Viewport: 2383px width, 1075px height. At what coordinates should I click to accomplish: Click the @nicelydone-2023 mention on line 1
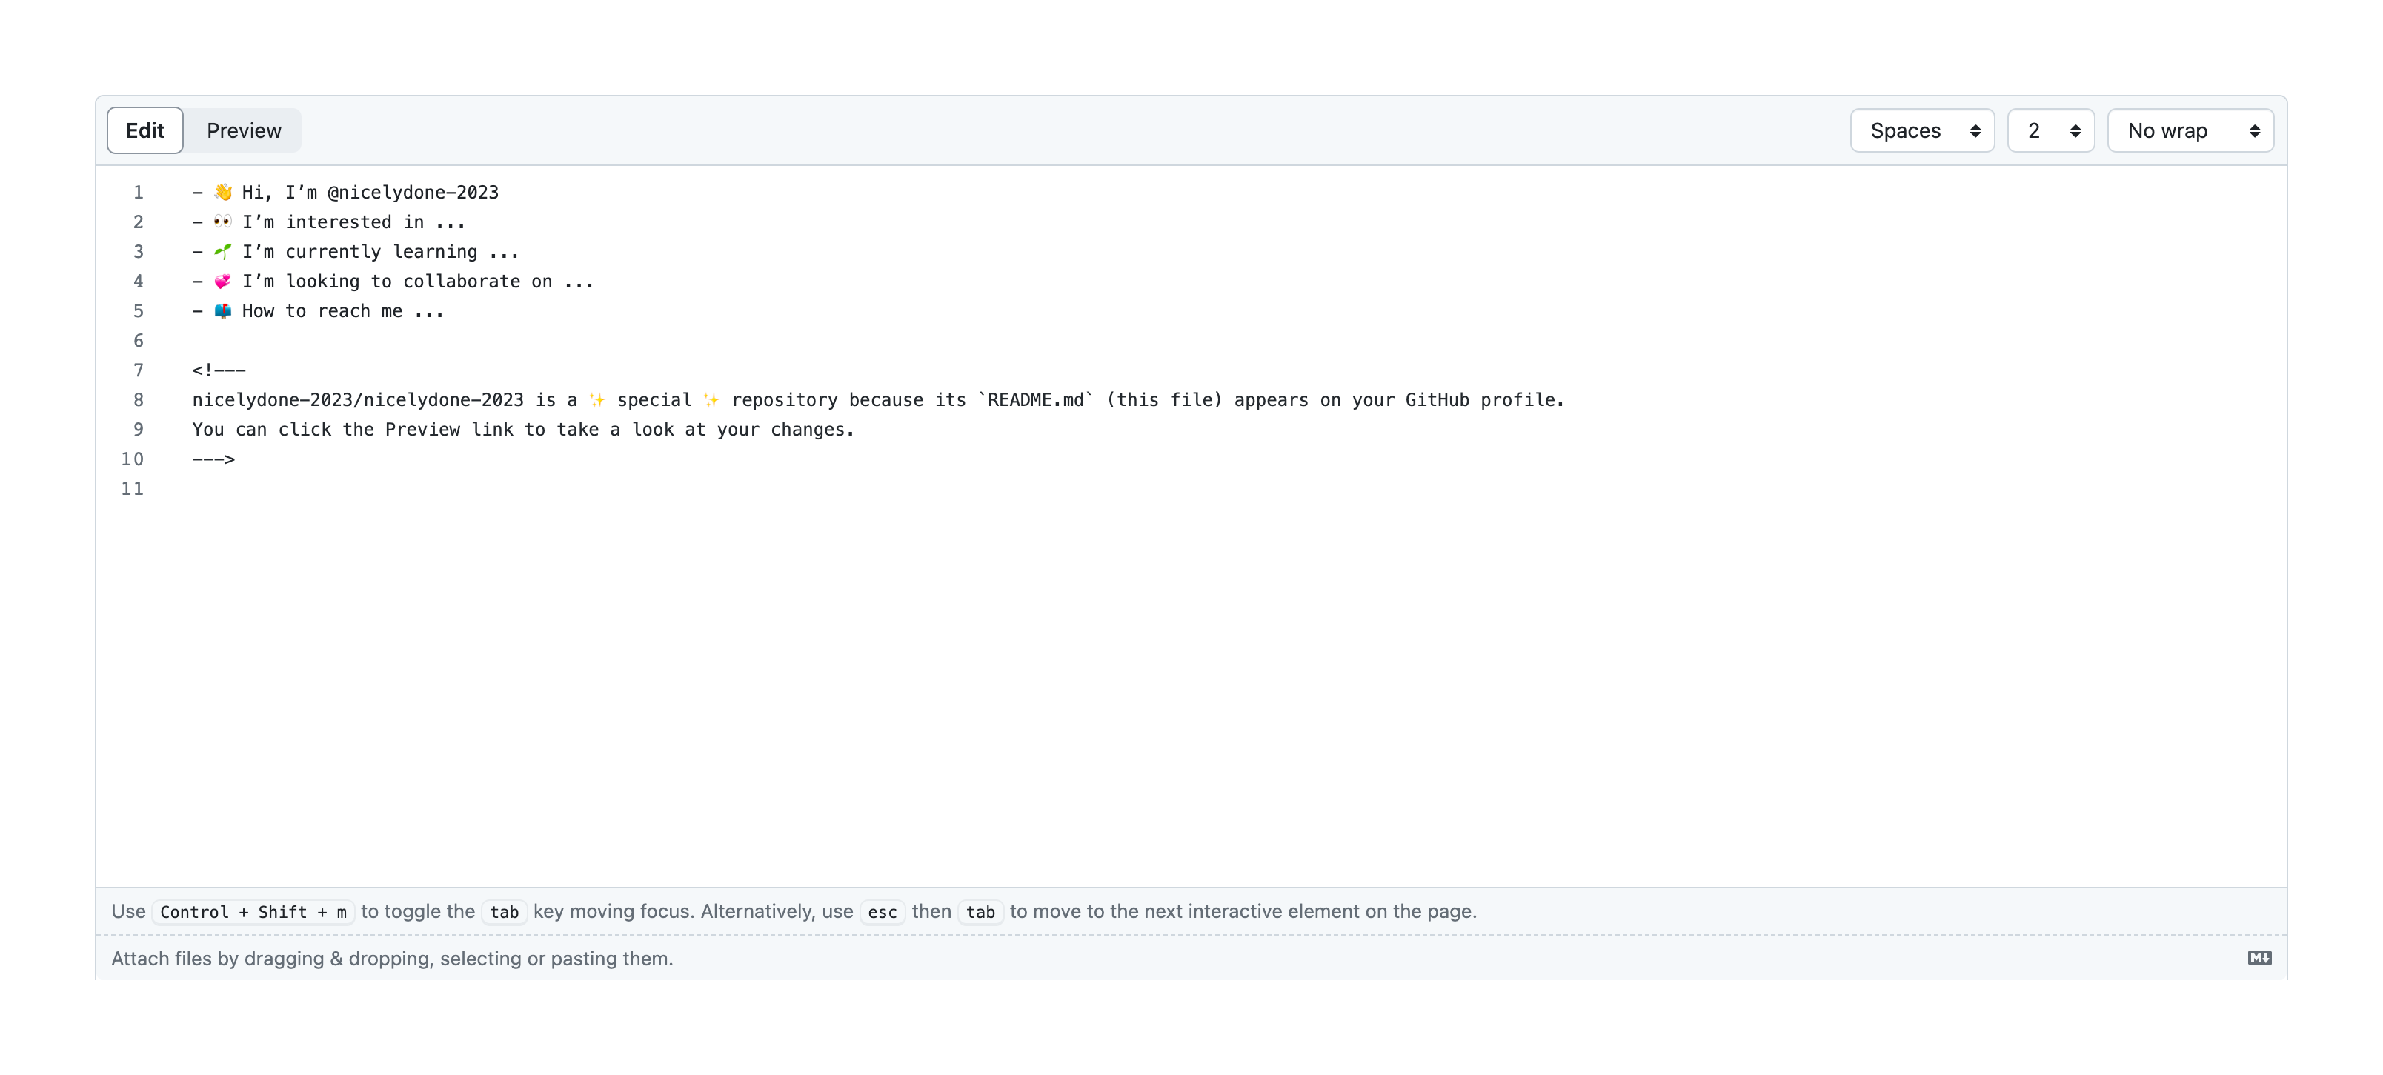click(413, 193)
